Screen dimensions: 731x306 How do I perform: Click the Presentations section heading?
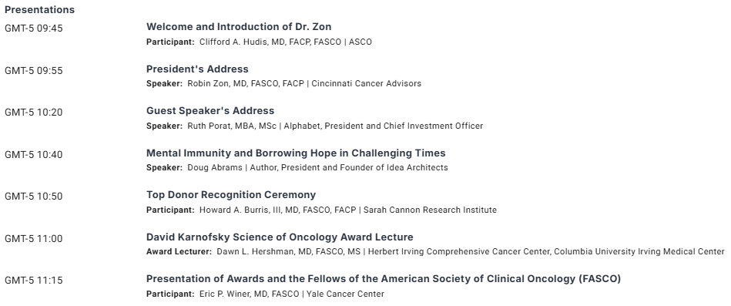(39, 9)
